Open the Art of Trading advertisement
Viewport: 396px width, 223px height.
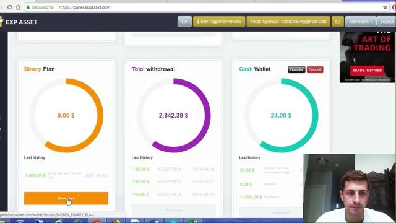click(368, 57)
